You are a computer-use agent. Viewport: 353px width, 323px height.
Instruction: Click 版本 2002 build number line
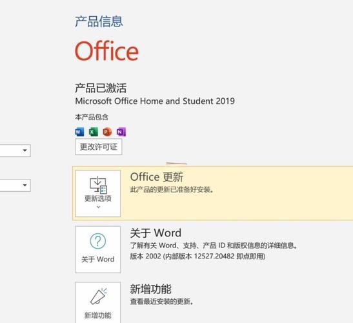tap(197, 256)
